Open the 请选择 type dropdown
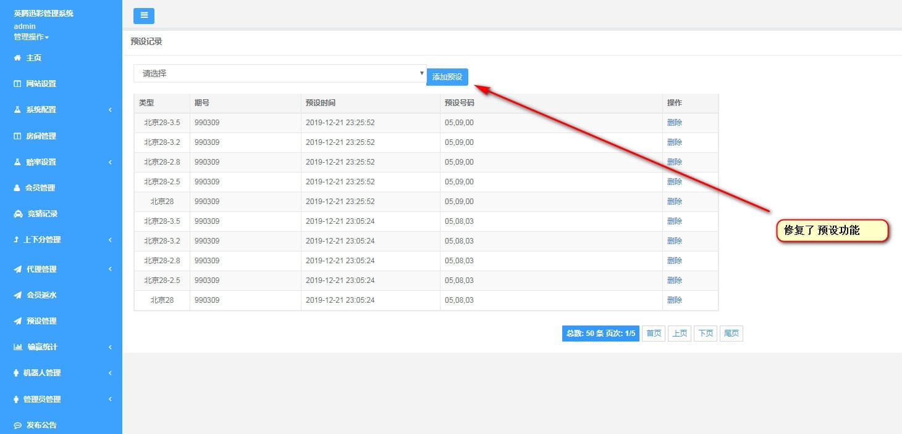902x434 pixels. click(x=279, y=73)
